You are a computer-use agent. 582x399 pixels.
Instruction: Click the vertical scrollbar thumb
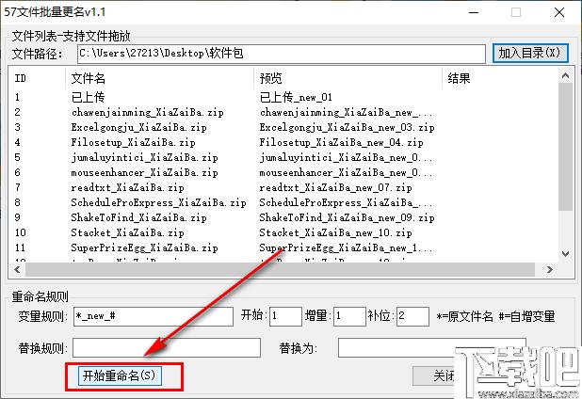tap(565, 148)
